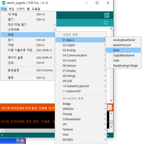Close the Arduino window

pos(108,3)
